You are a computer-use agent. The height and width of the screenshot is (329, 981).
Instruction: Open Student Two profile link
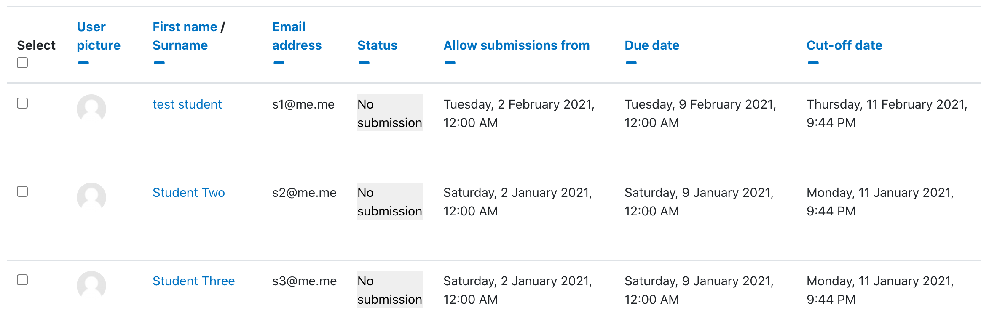point(189,193)
